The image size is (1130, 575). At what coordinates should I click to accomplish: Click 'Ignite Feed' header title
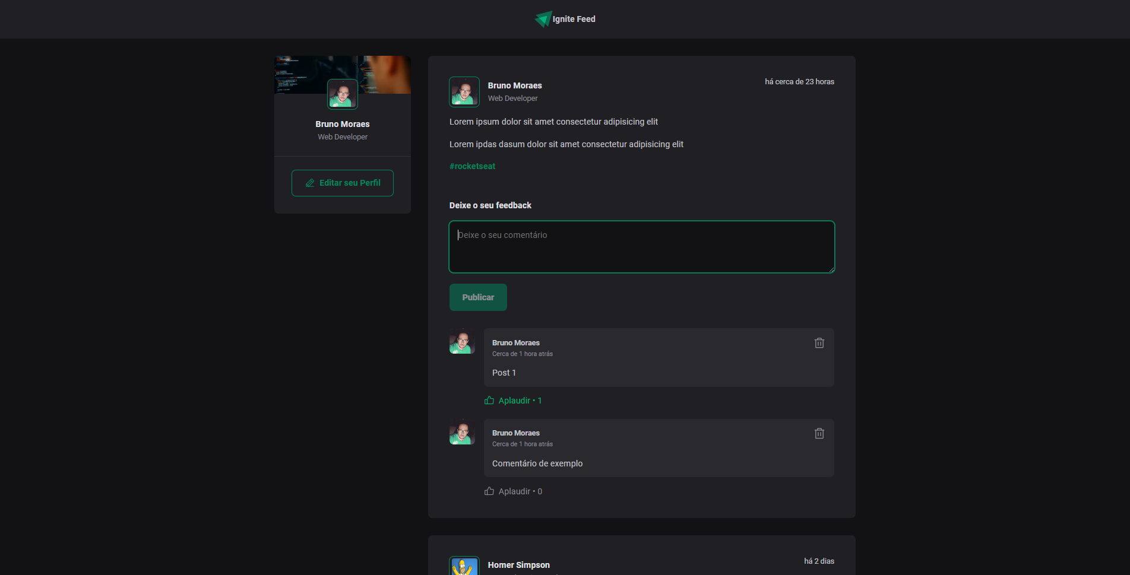[574, 19]
